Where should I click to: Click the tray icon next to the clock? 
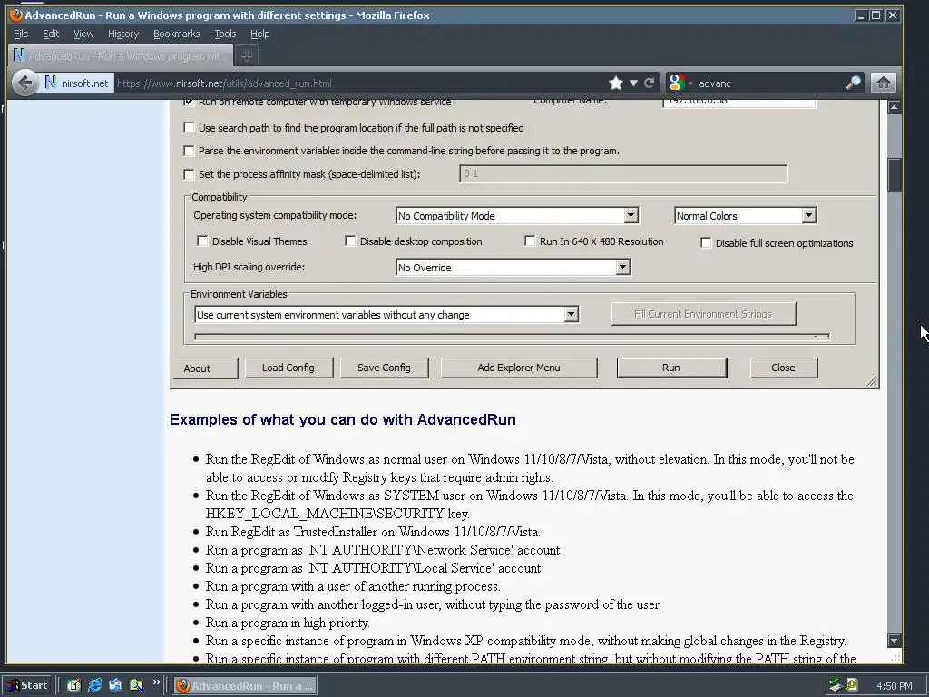point(852,685)
